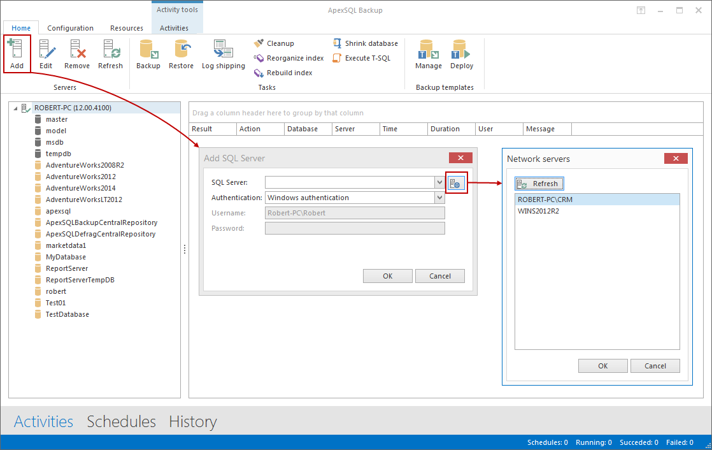Click OK in Network servers dialog
The width and height of the screenshot is (712, 450).
coord(603,366)
